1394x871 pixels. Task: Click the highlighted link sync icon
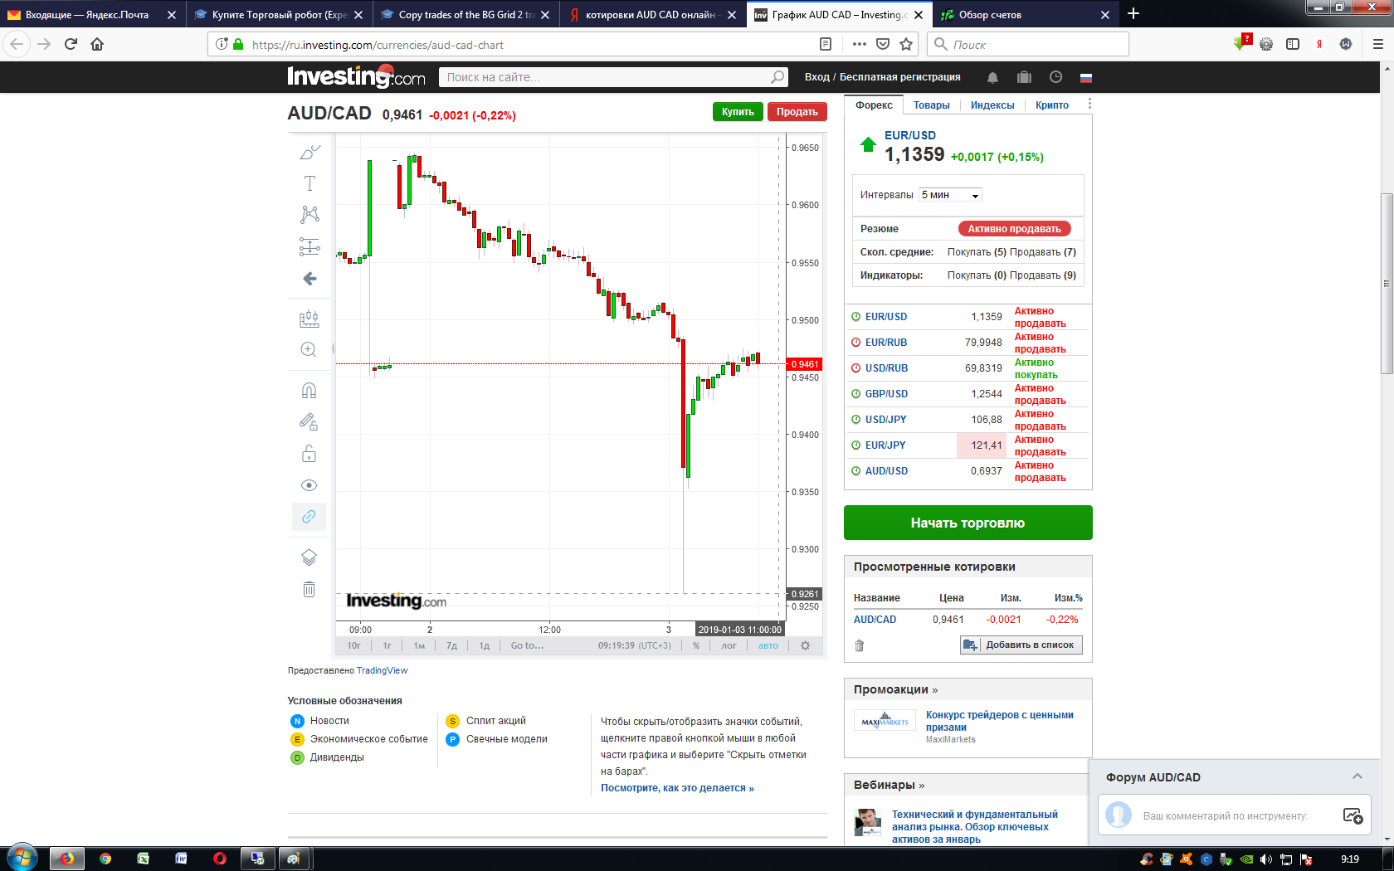(309, 517)
